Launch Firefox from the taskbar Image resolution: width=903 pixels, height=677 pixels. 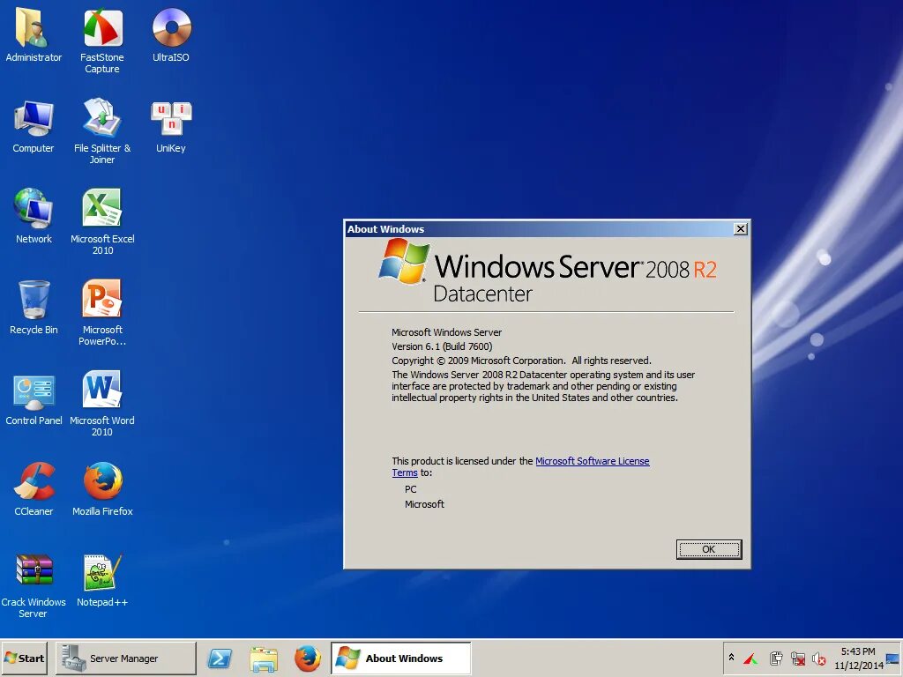pyautogui.click(x=308, y=658)
